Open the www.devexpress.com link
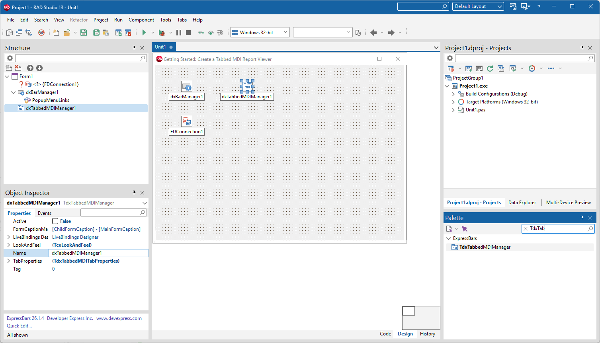600x343 pixels. [x=119, y=318]
